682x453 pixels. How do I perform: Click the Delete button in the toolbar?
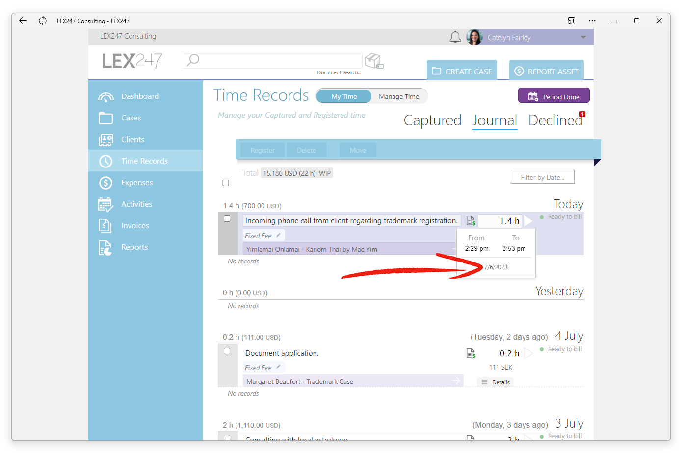point(306,150)
